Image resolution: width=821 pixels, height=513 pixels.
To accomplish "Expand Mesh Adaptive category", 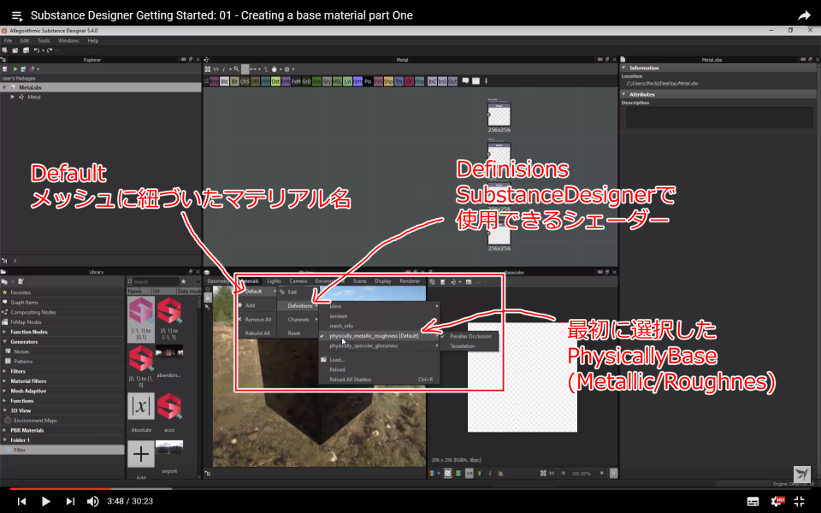I will (x=5, y=391).
